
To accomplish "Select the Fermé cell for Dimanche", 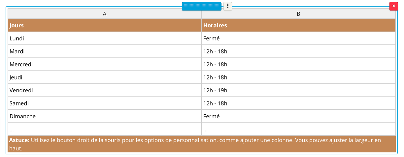I will tap(298, 116).
